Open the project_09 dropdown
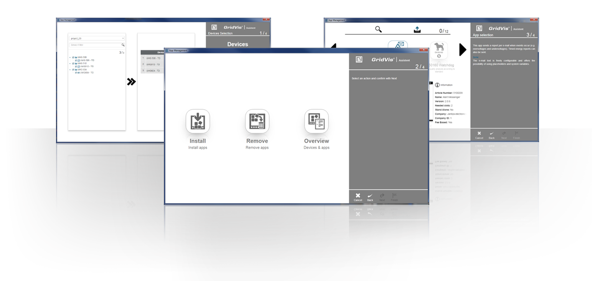 point(97,38)
